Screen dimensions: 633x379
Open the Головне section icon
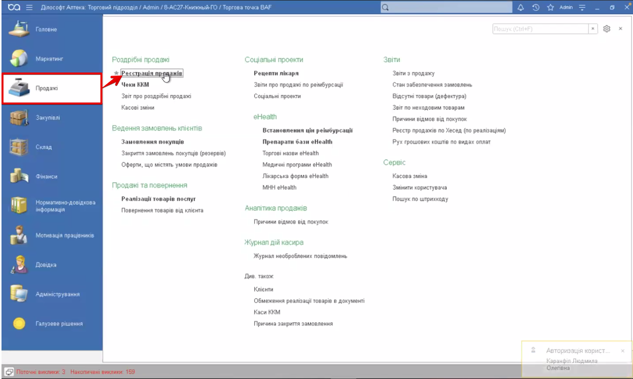[19, 29]
